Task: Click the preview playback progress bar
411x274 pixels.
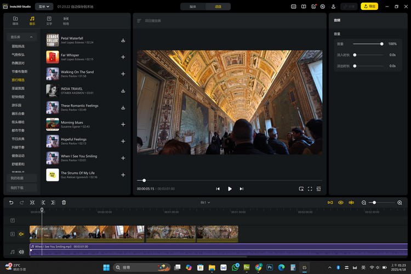Action: pyautogui.click(x=230, y=180)
